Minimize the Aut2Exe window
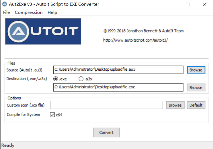213x149 pixels. [x=171, y=4]
